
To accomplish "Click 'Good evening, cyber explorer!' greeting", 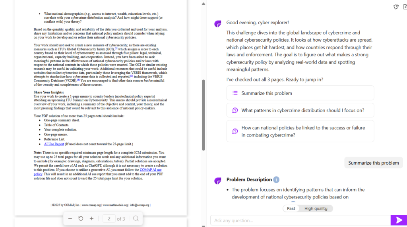I will [x=258, y=23].
